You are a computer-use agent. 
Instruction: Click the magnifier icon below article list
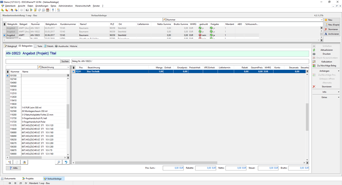[59, 162]
